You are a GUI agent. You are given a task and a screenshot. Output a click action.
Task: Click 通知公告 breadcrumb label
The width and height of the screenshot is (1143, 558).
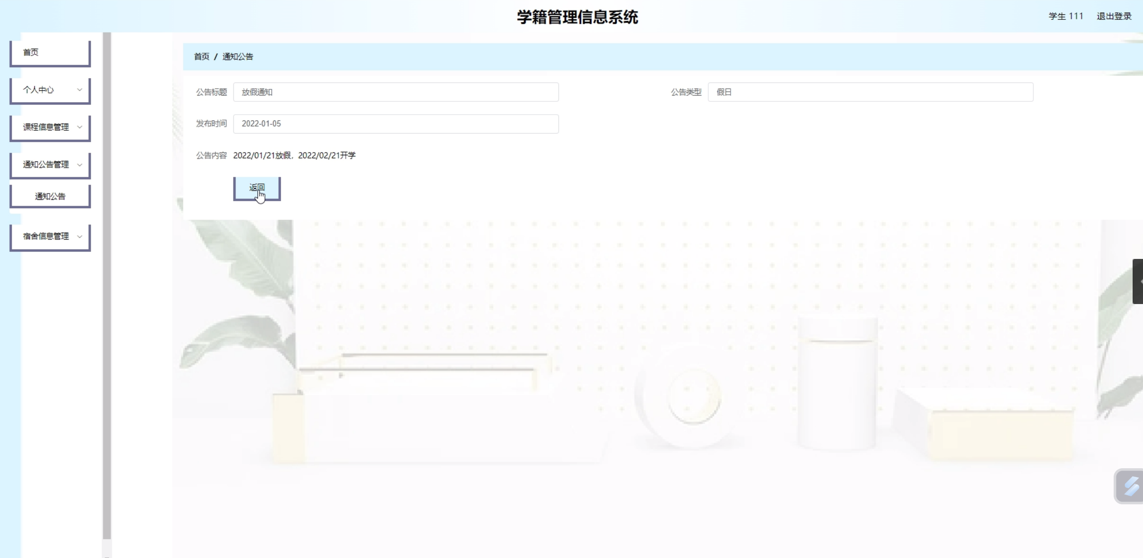click(237, 56)
